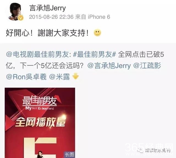
Task: View the 最佳前男友 poster image thumbnail
Action: (40, 123)
